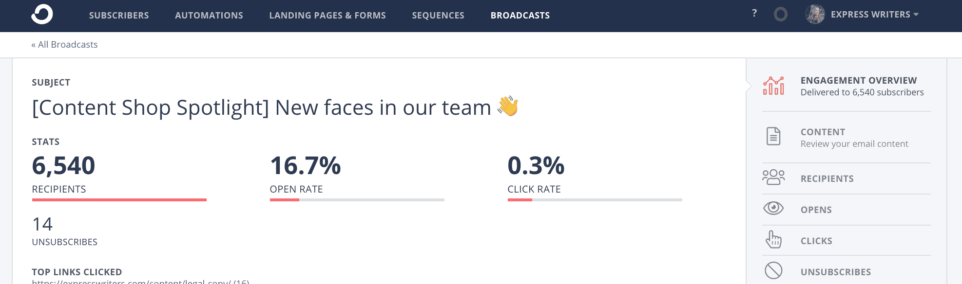The image size is (962, 284).
Task: Expand the Express Writers account dropdown
Action: 875,15
